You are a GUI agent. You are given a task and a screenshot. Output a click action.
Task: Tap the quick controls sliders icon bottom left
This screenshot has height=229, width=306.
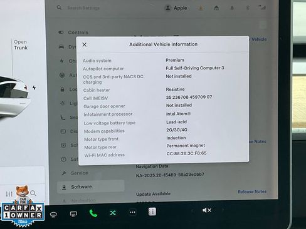pyautogui.click(x=9, y=194)
